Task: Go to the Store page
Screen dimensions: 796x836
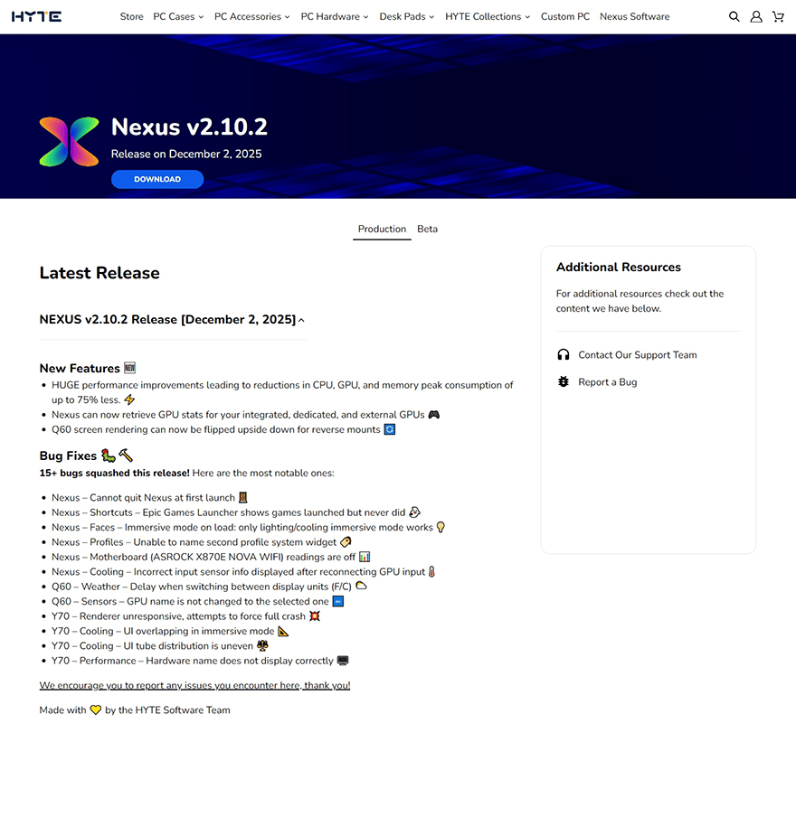Action: tap(132, 16)
